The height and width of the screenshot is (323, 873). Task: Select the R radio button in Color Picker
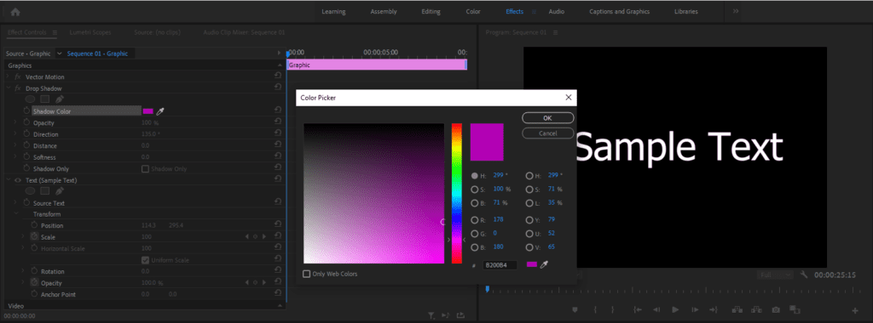tap(474, 220)
